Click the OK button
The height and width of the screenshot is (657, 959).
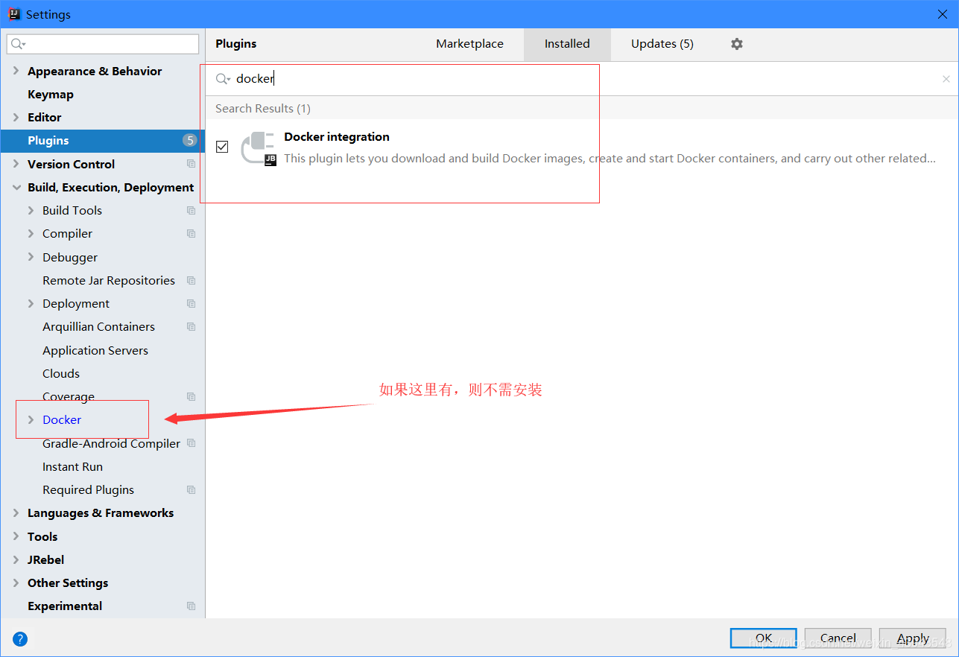764,638
